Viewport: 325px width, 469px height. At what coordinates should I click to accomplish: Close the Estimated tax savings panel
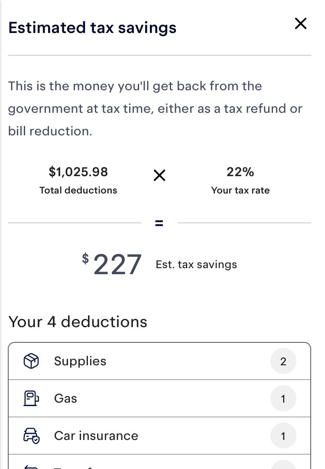pyautogui.click(x=300, y=23)
